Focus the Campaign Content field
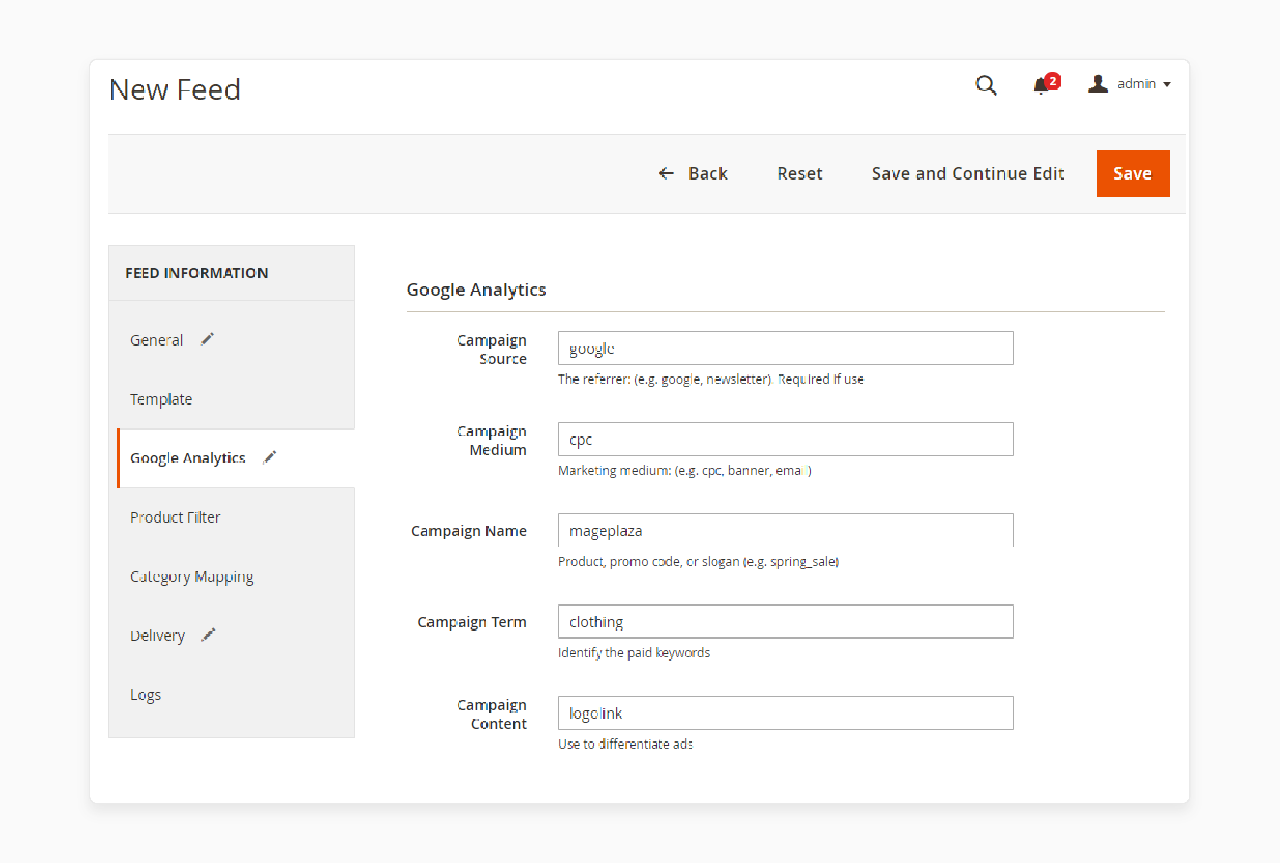1280x863 pixels. pyautogui.click(x=785, y=713)
